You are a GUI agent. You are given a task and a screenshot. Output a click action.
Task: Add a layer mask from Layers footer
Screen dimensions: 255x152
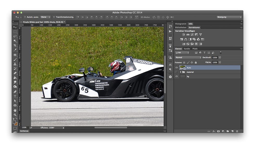pos(218,131)
